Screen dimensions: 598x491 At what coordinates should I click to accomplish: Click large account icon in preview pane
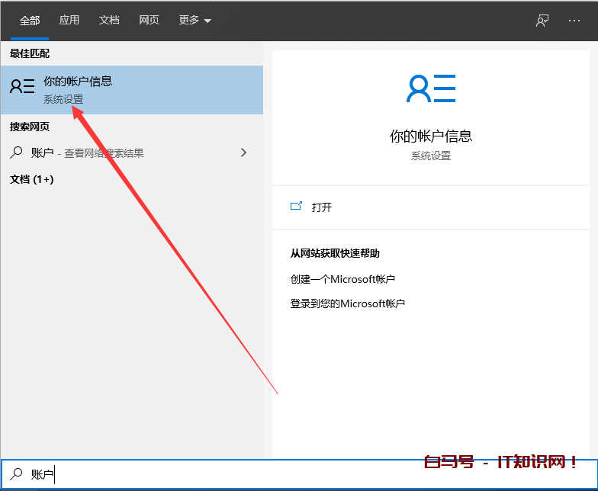(x=430, y=89)
